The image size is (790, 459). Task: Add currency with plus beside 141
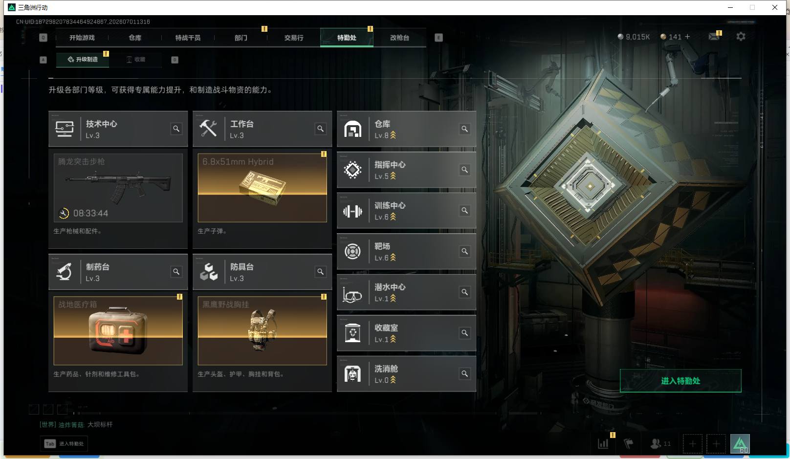point(687,37)
